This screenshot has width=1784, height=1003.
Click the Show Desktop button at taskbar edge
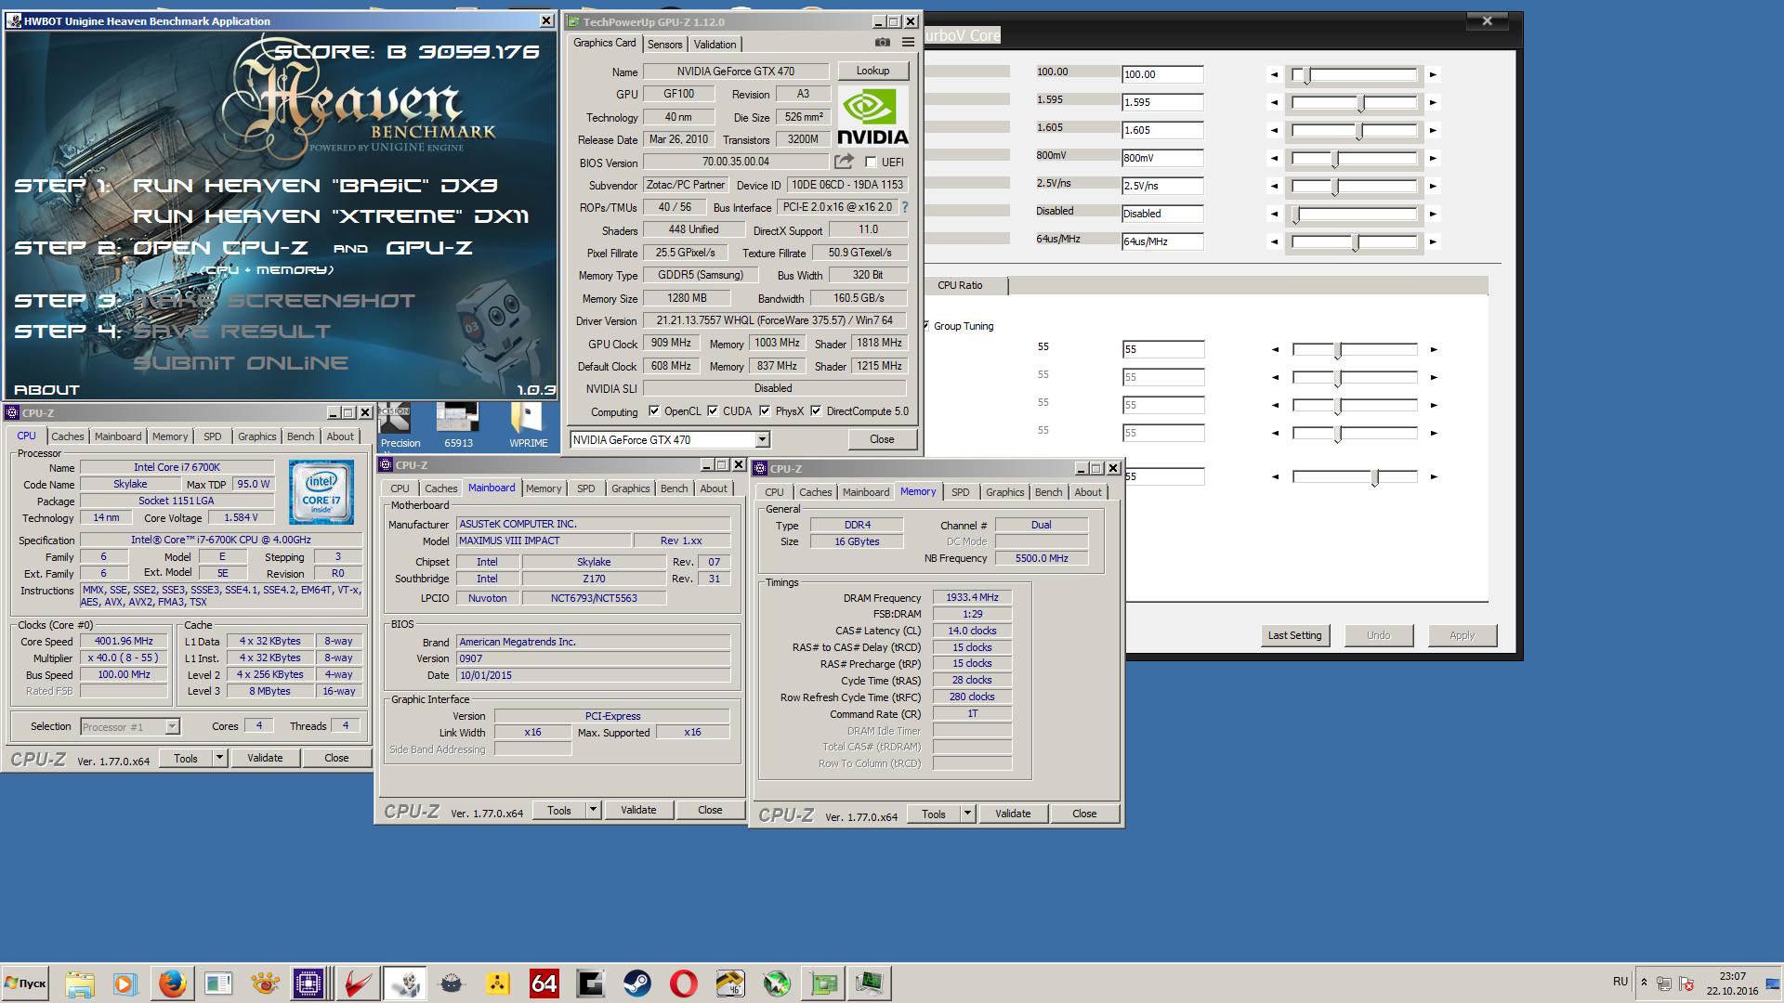click(1775, 983)
